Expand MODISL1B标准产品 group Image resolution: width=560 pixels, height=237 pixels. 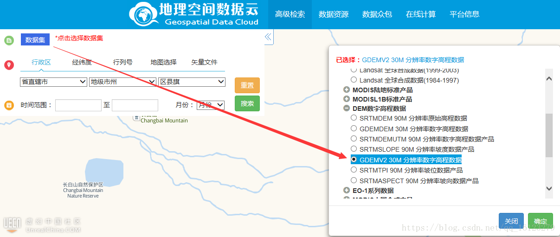click(x=347, y=99)
